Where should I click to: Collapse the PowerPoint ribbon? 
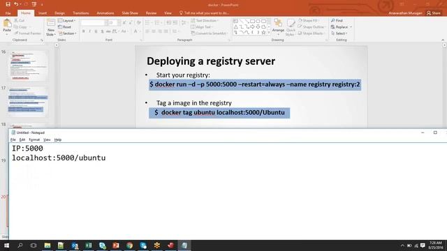click(x=443, y=40)
